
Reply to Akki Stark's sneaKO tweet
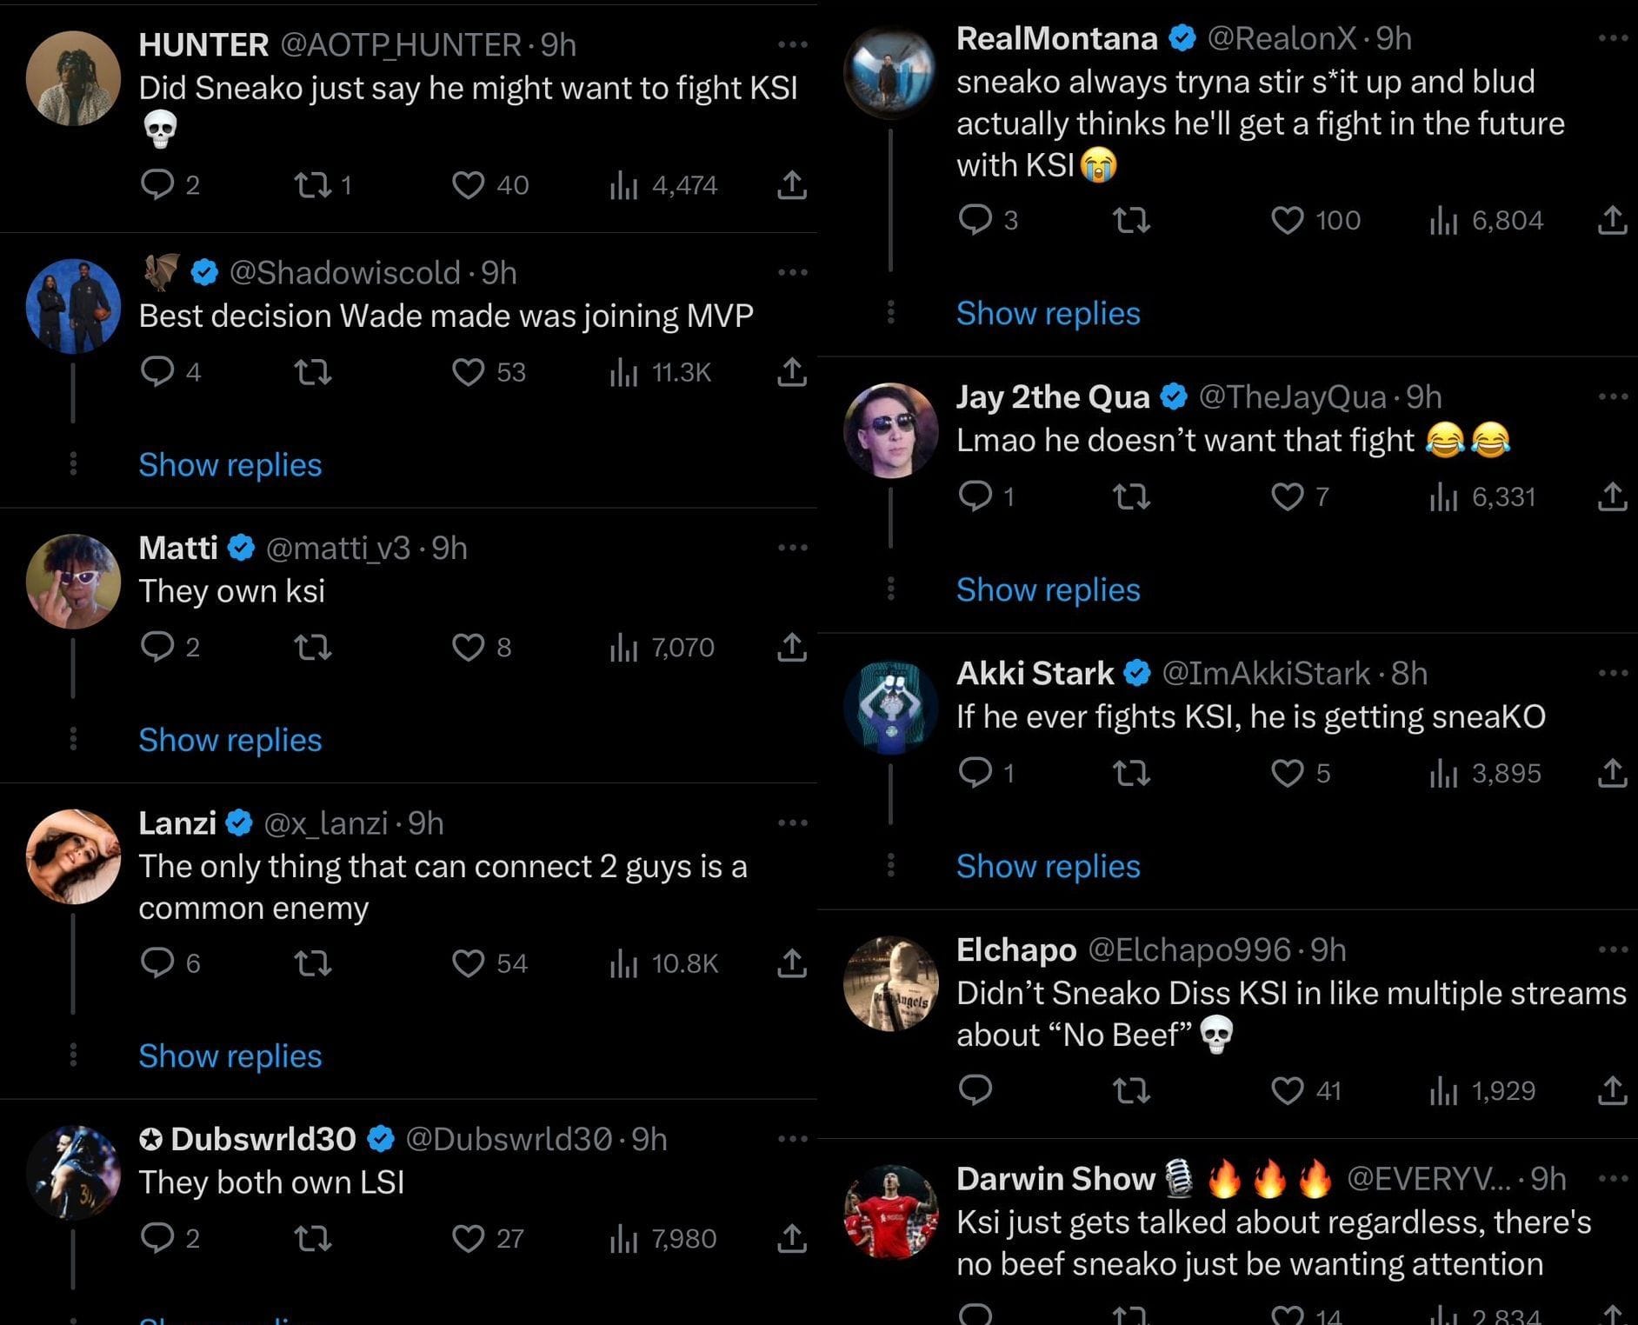(974, 773)
